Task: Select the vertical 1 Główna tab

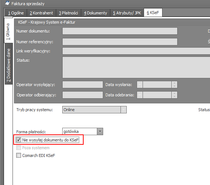Action: (x=8, y=31)
